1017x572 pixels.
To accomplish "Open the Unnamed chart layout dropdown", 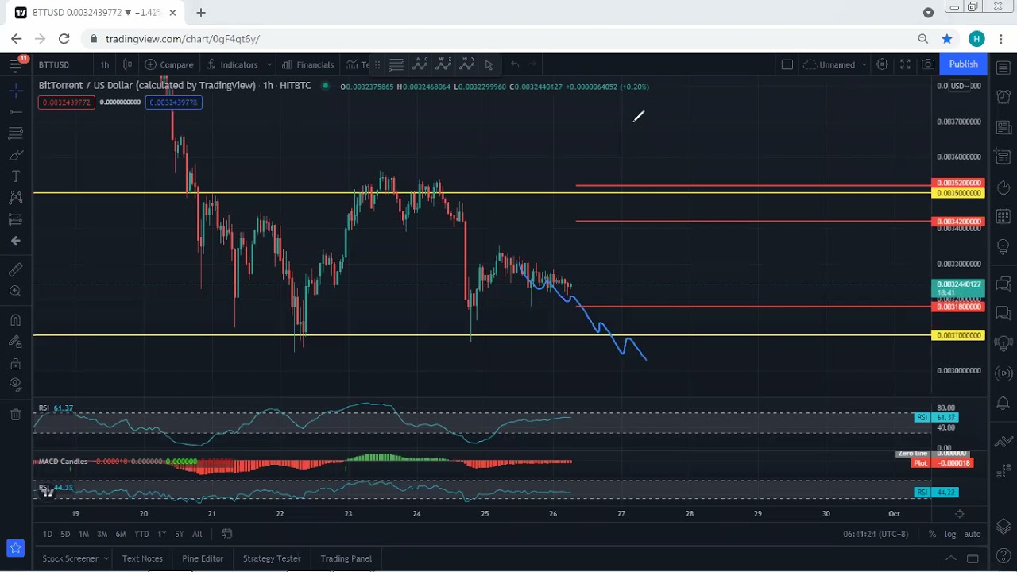I will [x=835, y=64].
